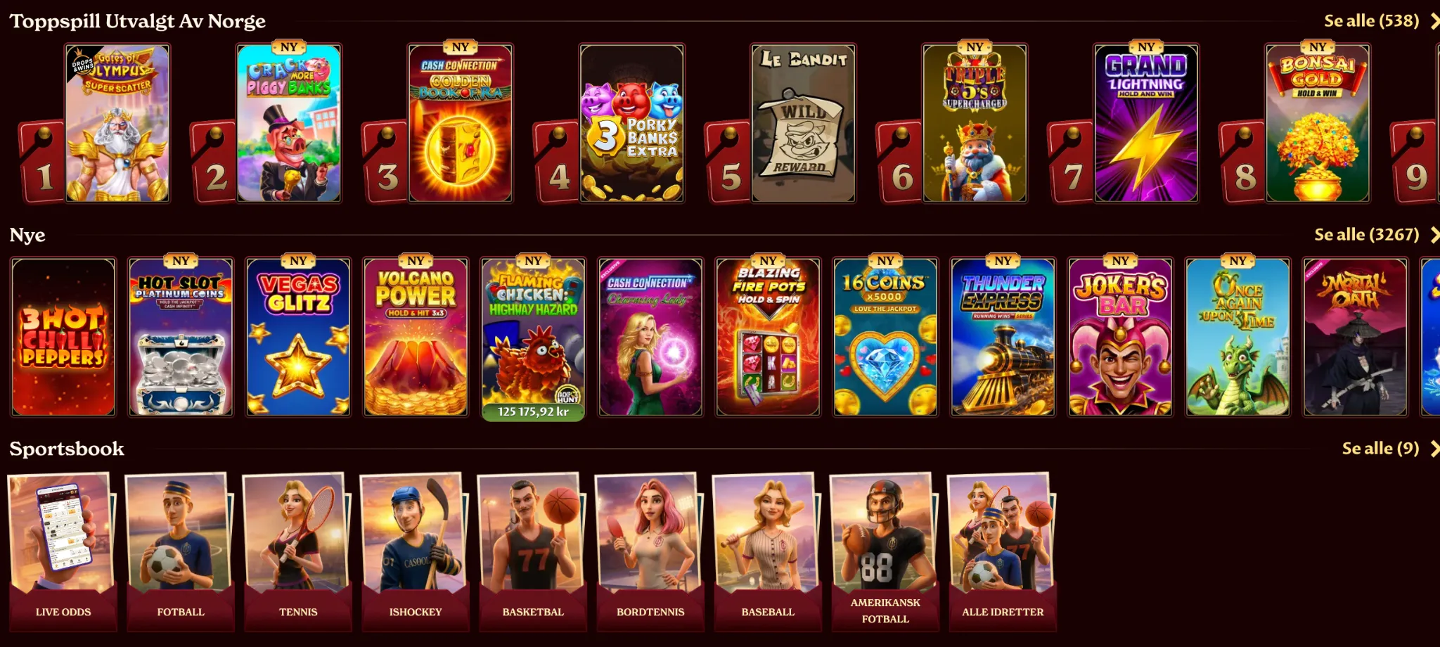Click the Live Odds phone icon card
This screenshot has height=647, width=1440.
click(x=62, y=552)
